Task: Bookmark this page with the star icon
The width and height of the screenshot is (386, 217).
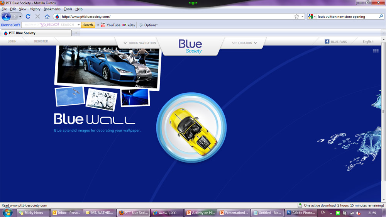Action: pos(296,17)
